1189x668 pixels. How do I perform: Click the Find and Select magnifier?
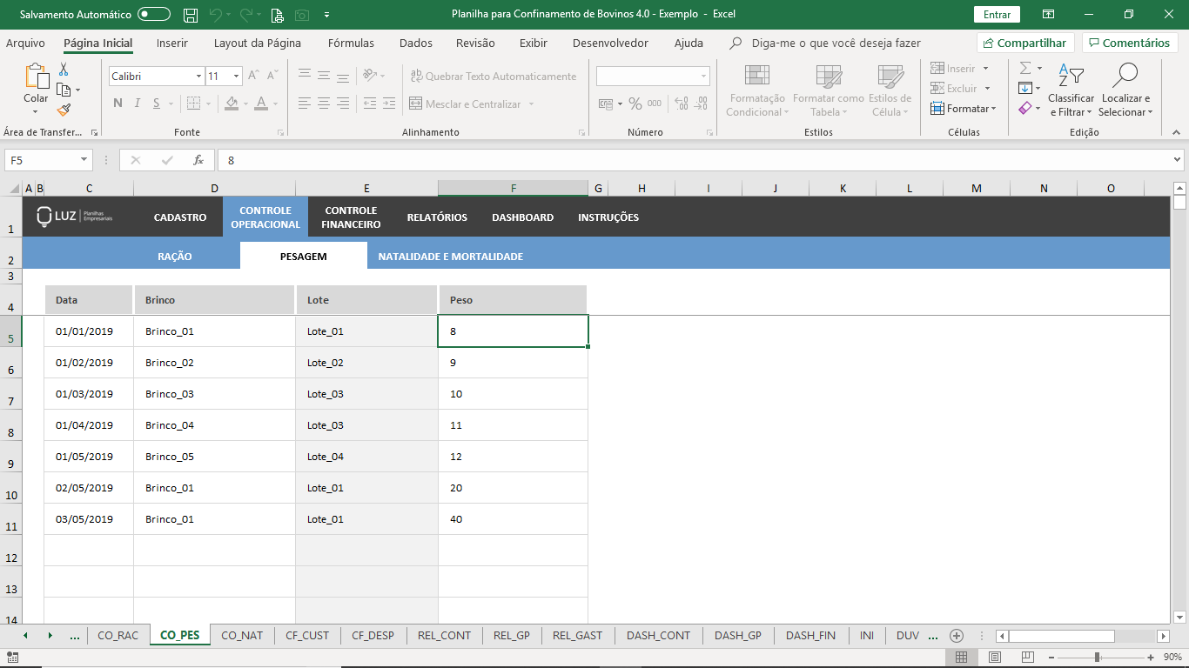click(1125, 91)
